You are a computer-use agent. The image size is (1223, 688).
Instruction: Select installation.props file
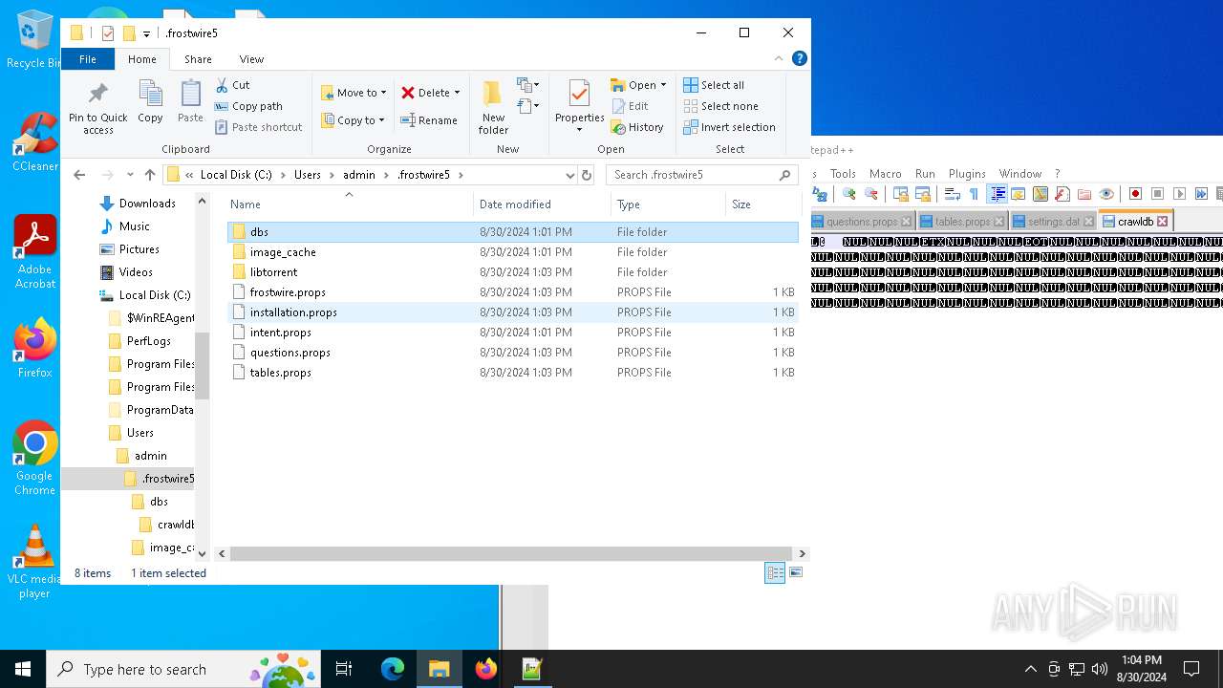click(512, 312)
